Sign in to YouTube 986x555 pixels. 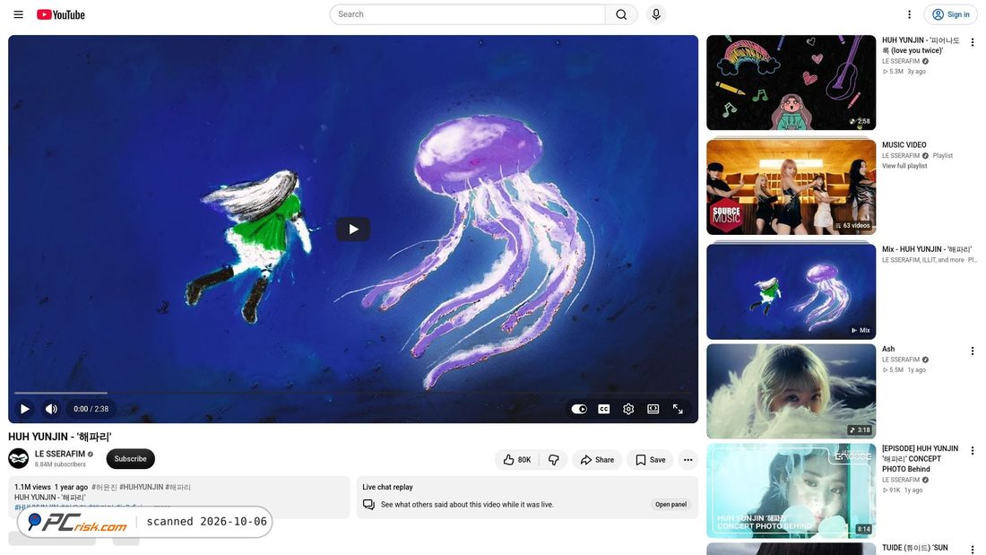pyautogui.click(x=950, y=14)
